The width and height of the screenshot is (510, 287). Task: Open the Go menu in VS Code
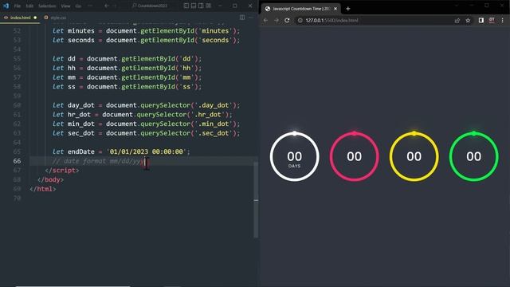click(78, 6)
